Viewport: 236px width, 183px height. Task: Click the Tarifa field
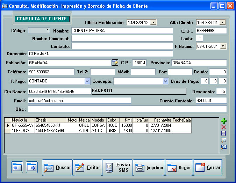pyautogui.click(x=199, y=38)
